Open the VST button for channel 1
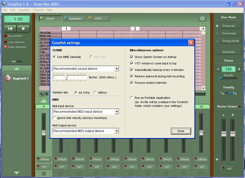The image size is (245, 178). (44, 167)
